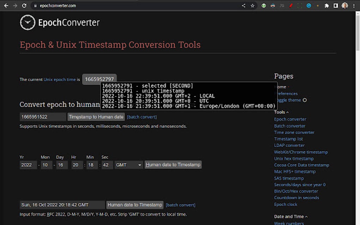The image size is (360, 225).
Task: Open the GMT timezone dropdown
Action: 128,165
